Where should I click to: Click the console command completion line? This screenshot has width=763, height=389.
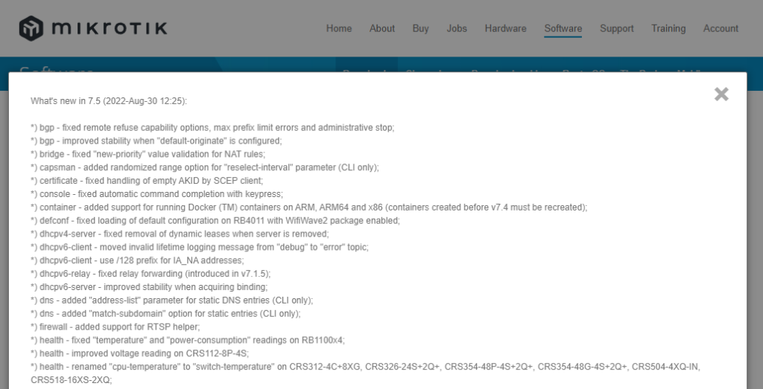(x=156, y=194)
